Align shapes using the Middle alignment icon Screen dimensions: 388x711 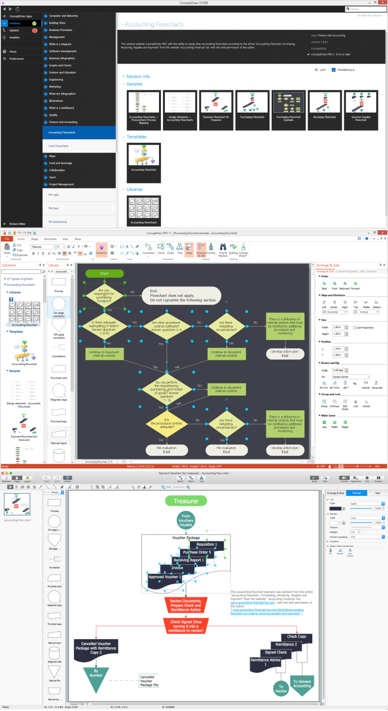coord(366,303)
